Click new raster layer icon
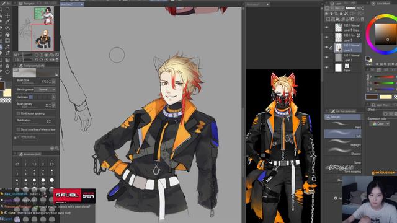The image size is (397, 223). [x=328, y=19]
